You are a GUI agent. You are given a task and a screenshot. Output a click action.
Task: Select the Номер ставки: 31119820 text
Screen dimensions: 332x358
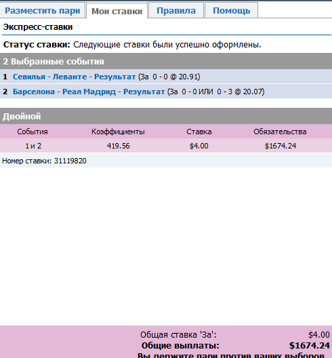(x=44, y=161)
